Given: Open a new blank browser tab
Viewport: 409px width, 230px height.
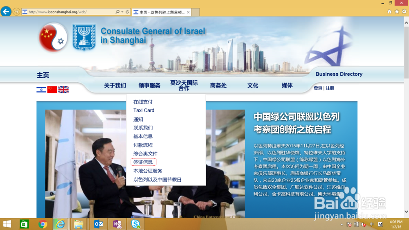Looking at the screenshot, I should tap(196, 12).
